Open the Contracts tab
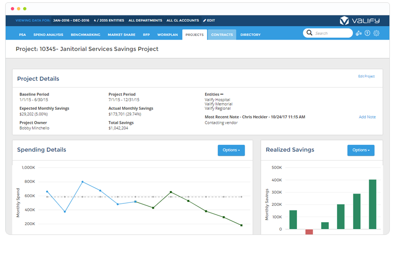 coord(222,35)
